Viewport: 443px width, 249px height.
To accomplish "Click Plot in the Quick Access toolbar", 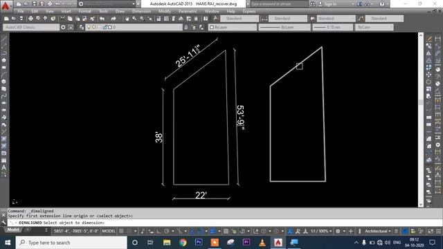I will (x=50, y=4).
